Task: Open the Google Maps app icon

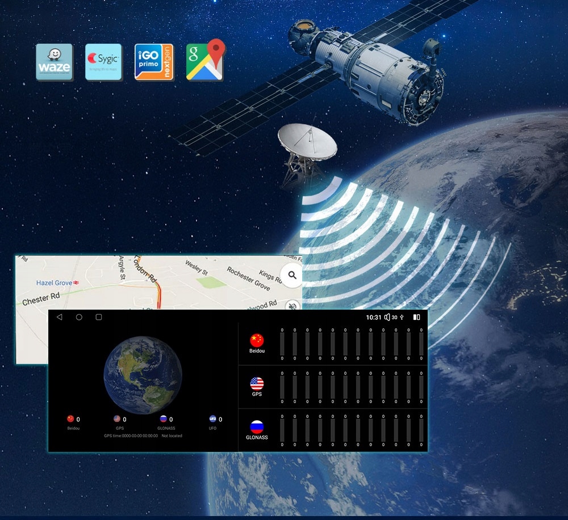Action: click(x=206, y=60)
